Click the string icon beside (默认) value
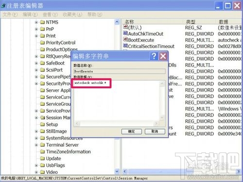Viewport: 243px width, 182px height. coord(125,27)
